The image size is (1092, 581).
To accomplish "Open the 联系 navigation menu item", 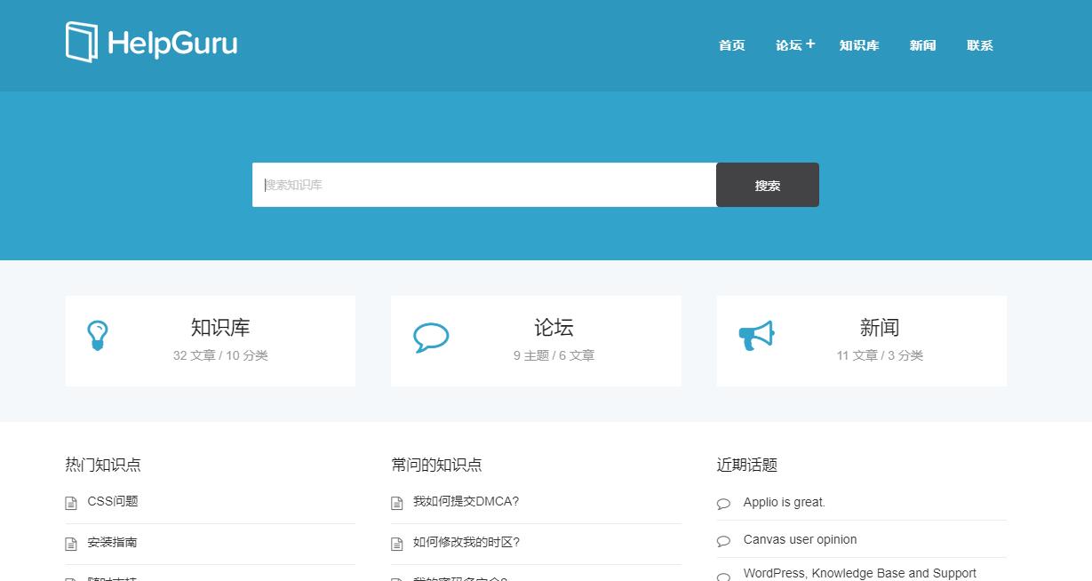I will click(980, 45).
